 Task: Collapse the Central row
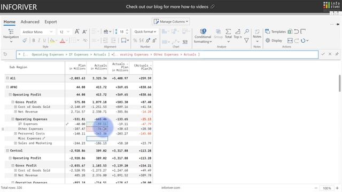click(7, 150)
